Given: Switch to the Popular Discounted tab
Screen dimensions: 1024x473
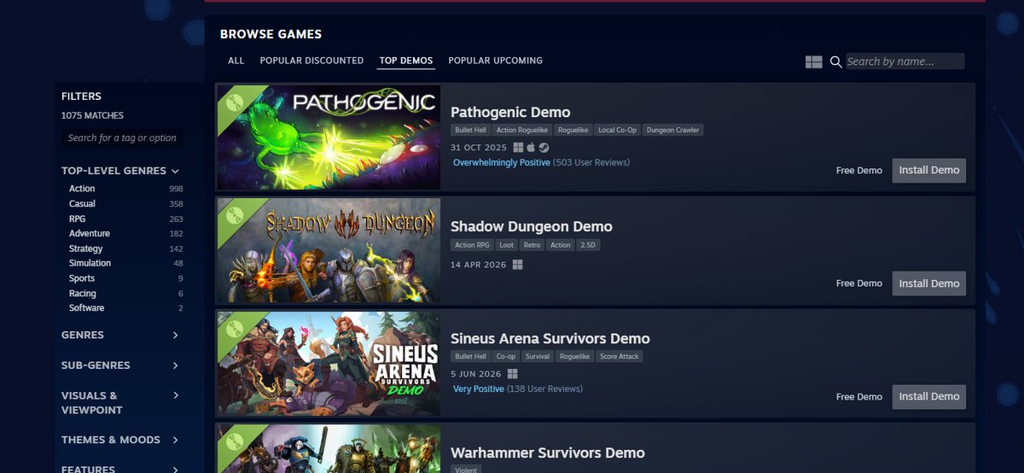Looking at the screenshot, I should pos(311,61).
